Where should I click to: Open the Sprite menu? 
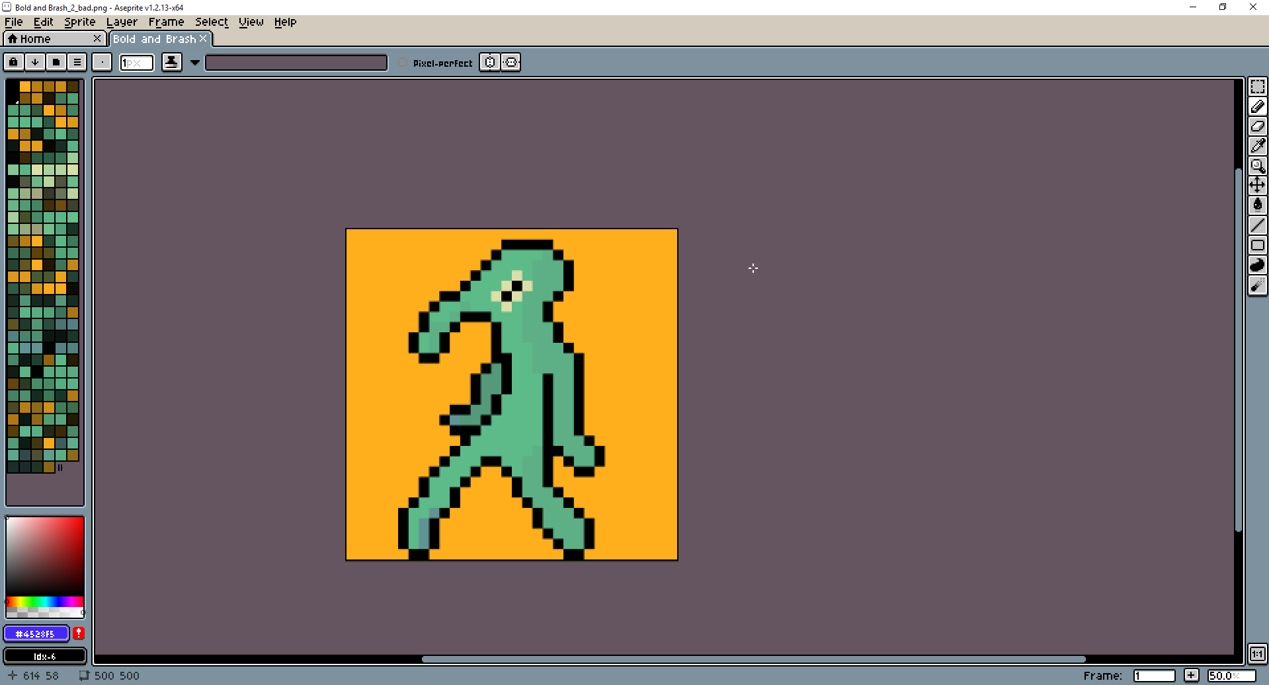(79, 22)
